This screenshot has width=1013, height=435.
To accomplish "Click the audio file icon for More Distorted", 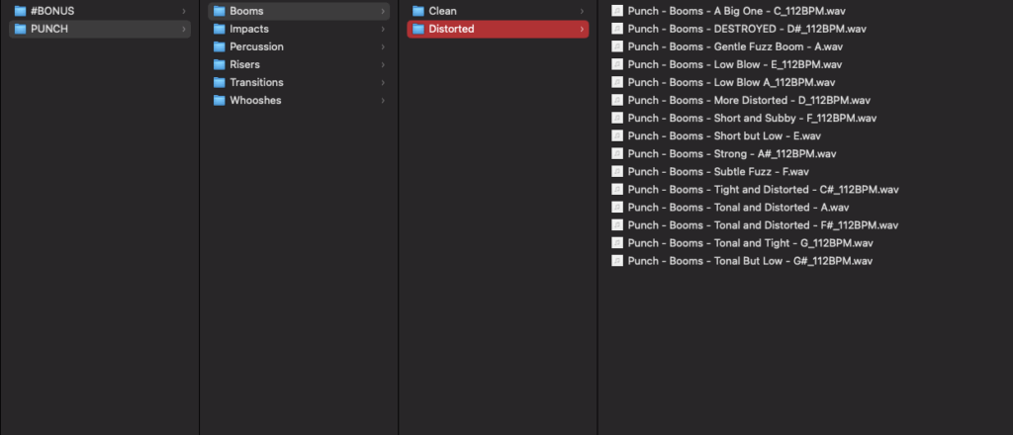I will 617,101.
